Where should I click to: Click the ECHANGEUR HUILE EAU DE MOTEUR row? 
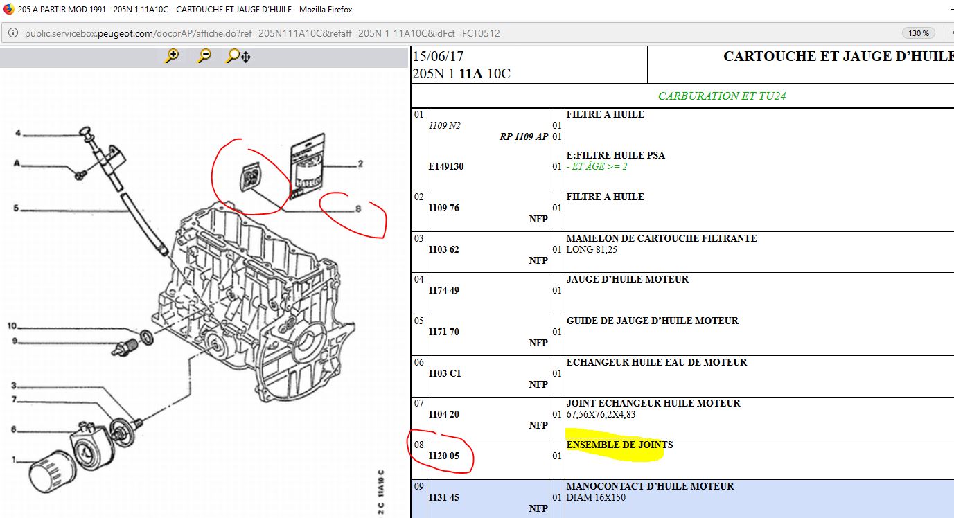tap(656, 362)
